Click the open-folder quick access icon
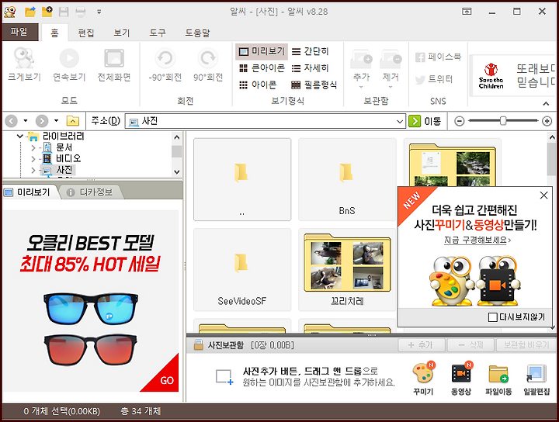This screenshot has height=422, width=559. point(30,12)
